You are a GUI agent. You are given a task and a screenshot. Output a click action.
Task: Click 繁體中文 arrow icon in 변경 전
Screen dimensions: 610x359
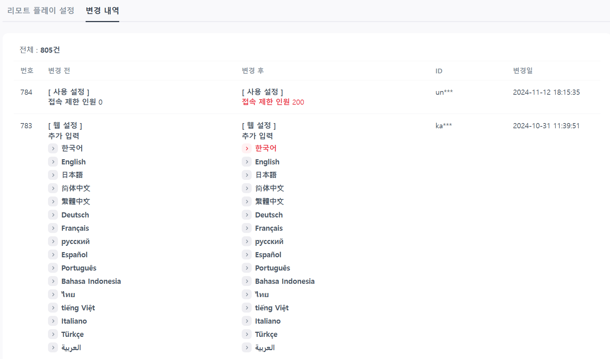click(x=53, y=202)
